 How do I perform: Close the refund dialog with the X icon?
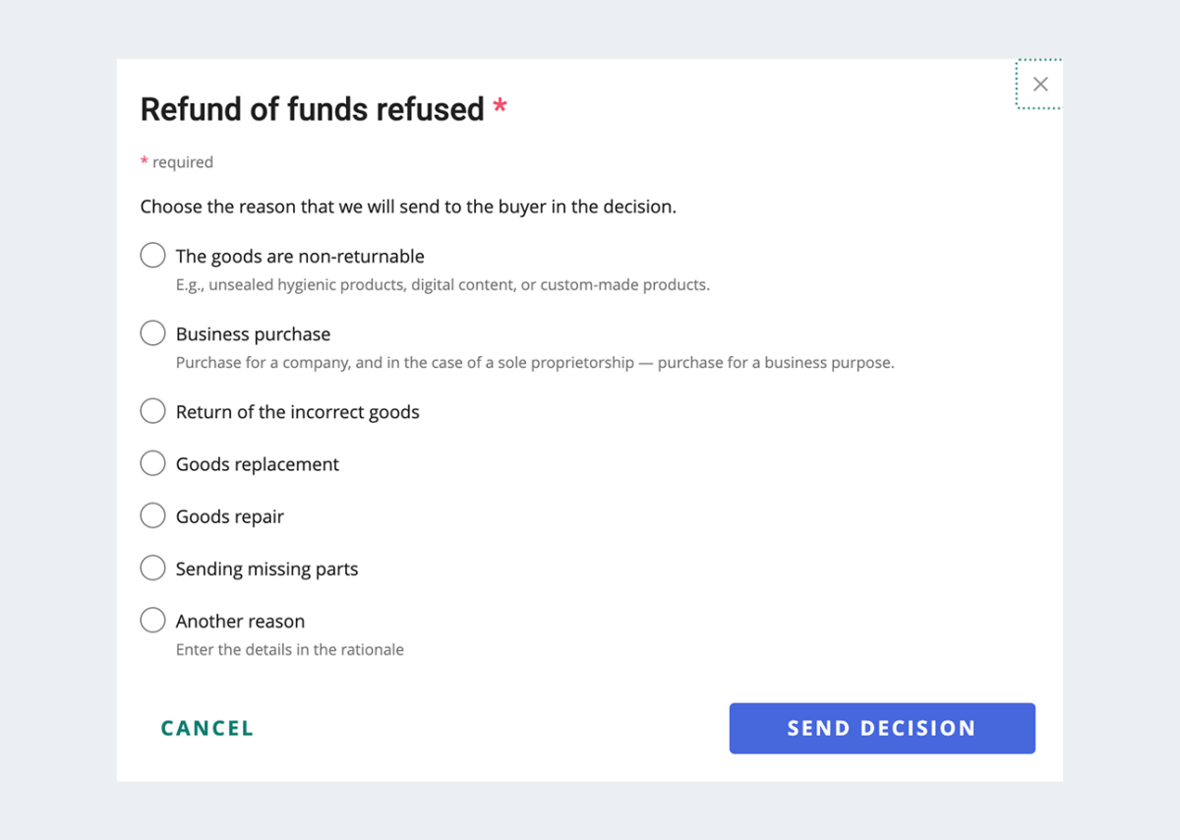1039,84
